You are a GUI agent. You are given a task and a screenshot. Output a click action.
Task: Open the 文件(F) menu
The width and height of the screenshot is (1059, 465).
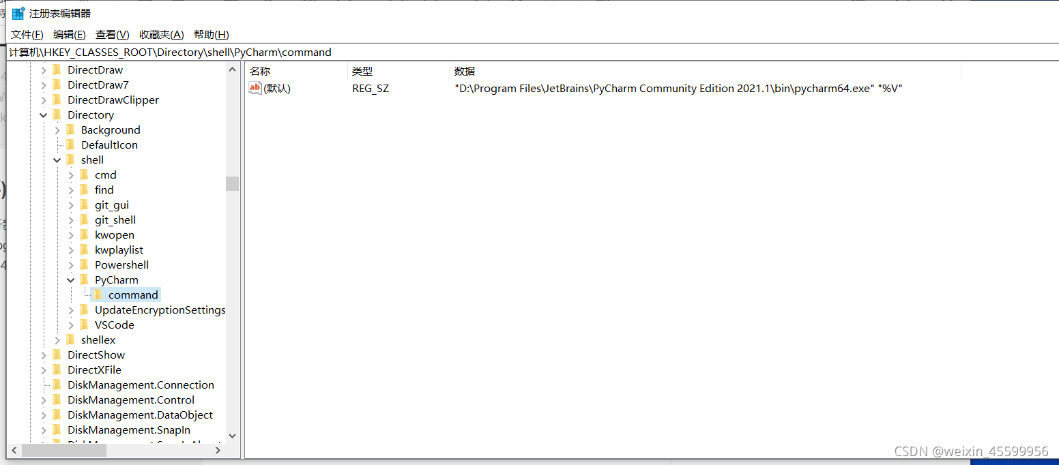pyautogui.click(x=27, y=35)
